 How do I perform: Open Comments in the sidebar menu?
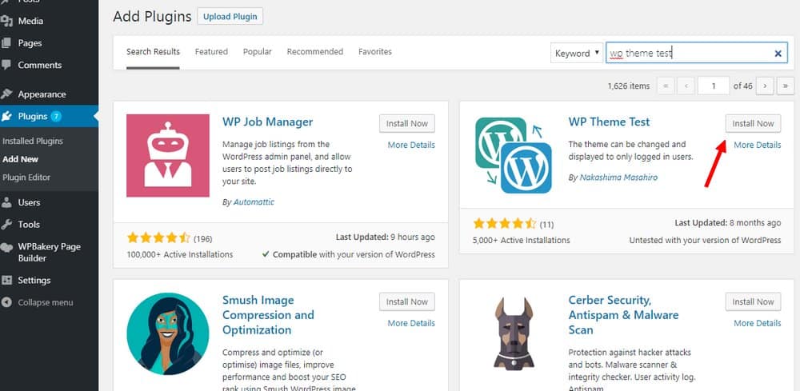(x=39, y=66)
